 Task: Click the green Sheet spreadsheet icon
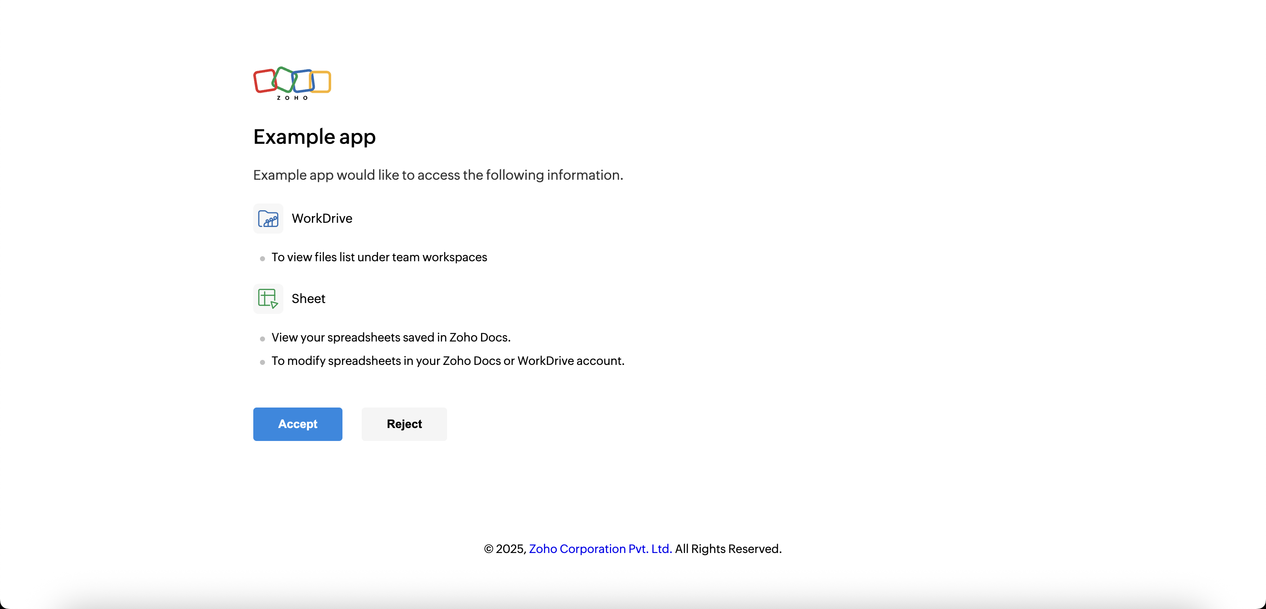[268, 298]
